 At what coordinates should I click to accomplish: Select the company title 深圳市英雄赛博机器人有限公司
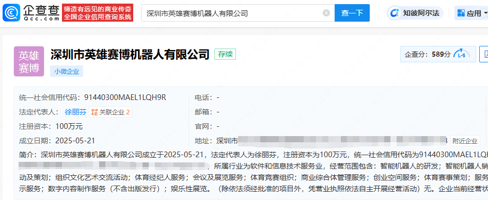pos(130,54)
